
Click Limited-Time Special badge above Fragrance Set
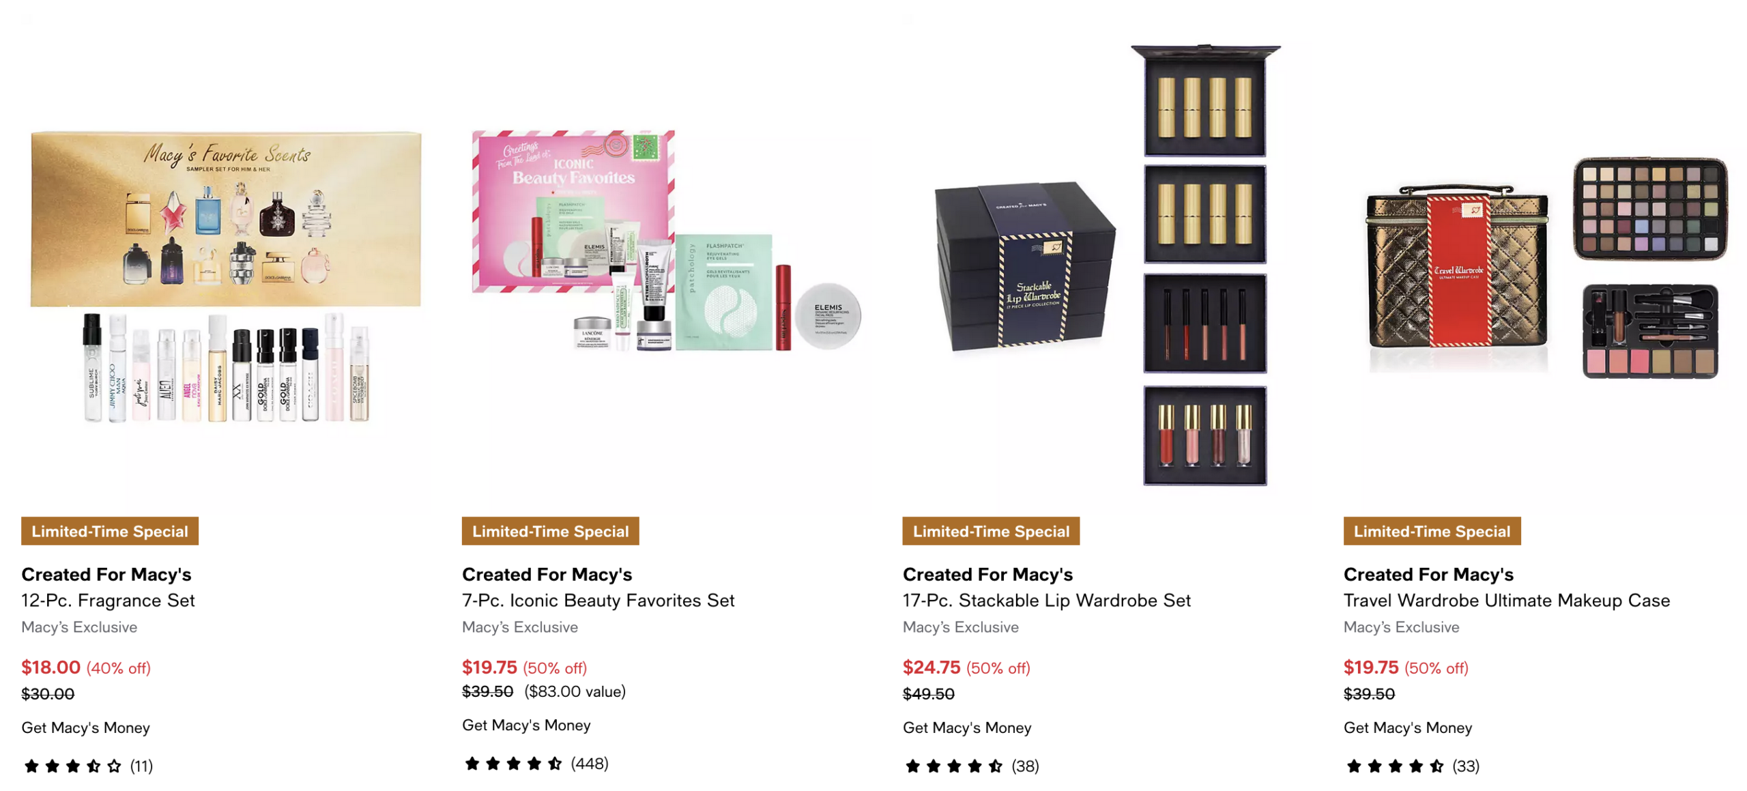109,530
